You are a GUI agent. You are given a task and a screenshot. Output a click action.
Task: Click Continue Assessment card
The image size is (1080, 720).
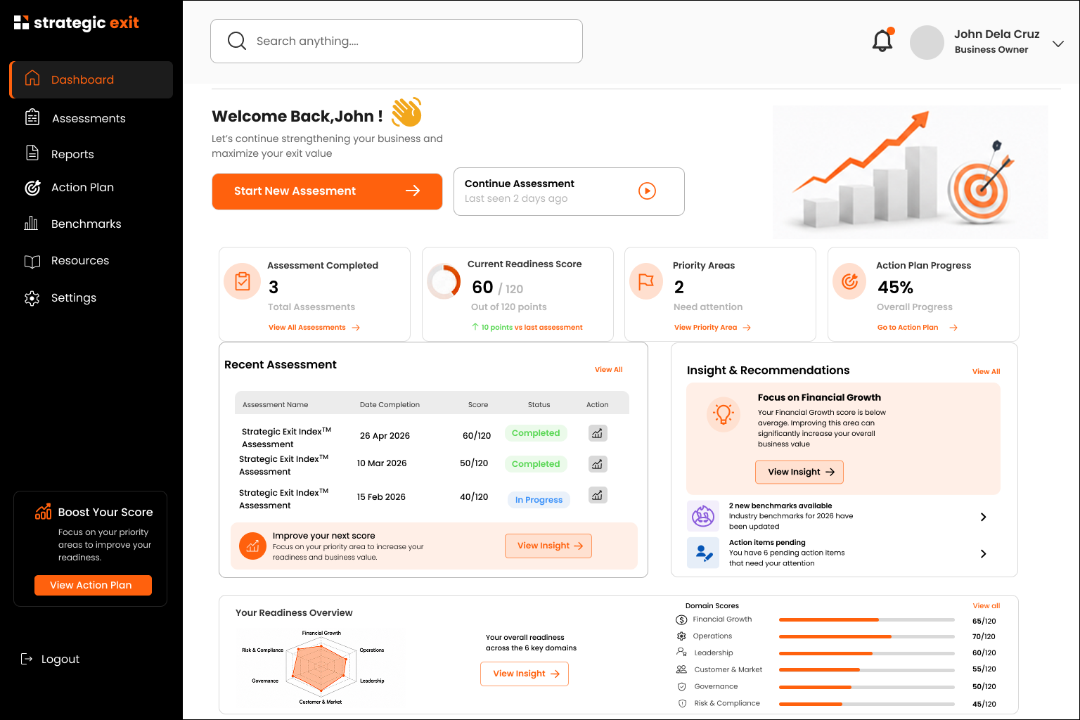(x=569, y=191)
